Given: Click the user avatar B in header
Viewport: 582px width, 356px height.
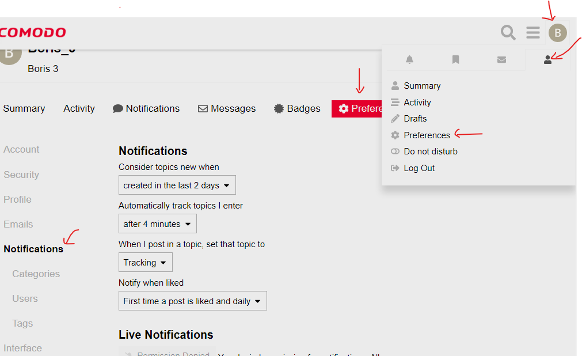Looking at the screenshot, I should [x=557, y=33].
